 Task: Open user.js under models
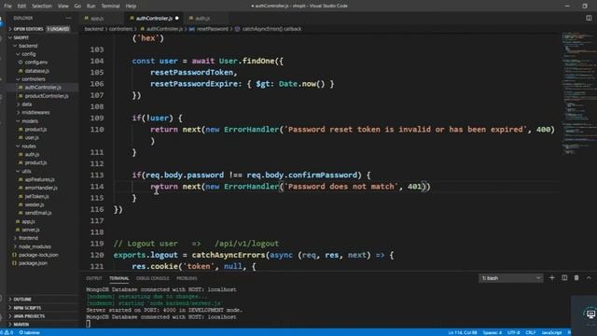click(32, 137)
